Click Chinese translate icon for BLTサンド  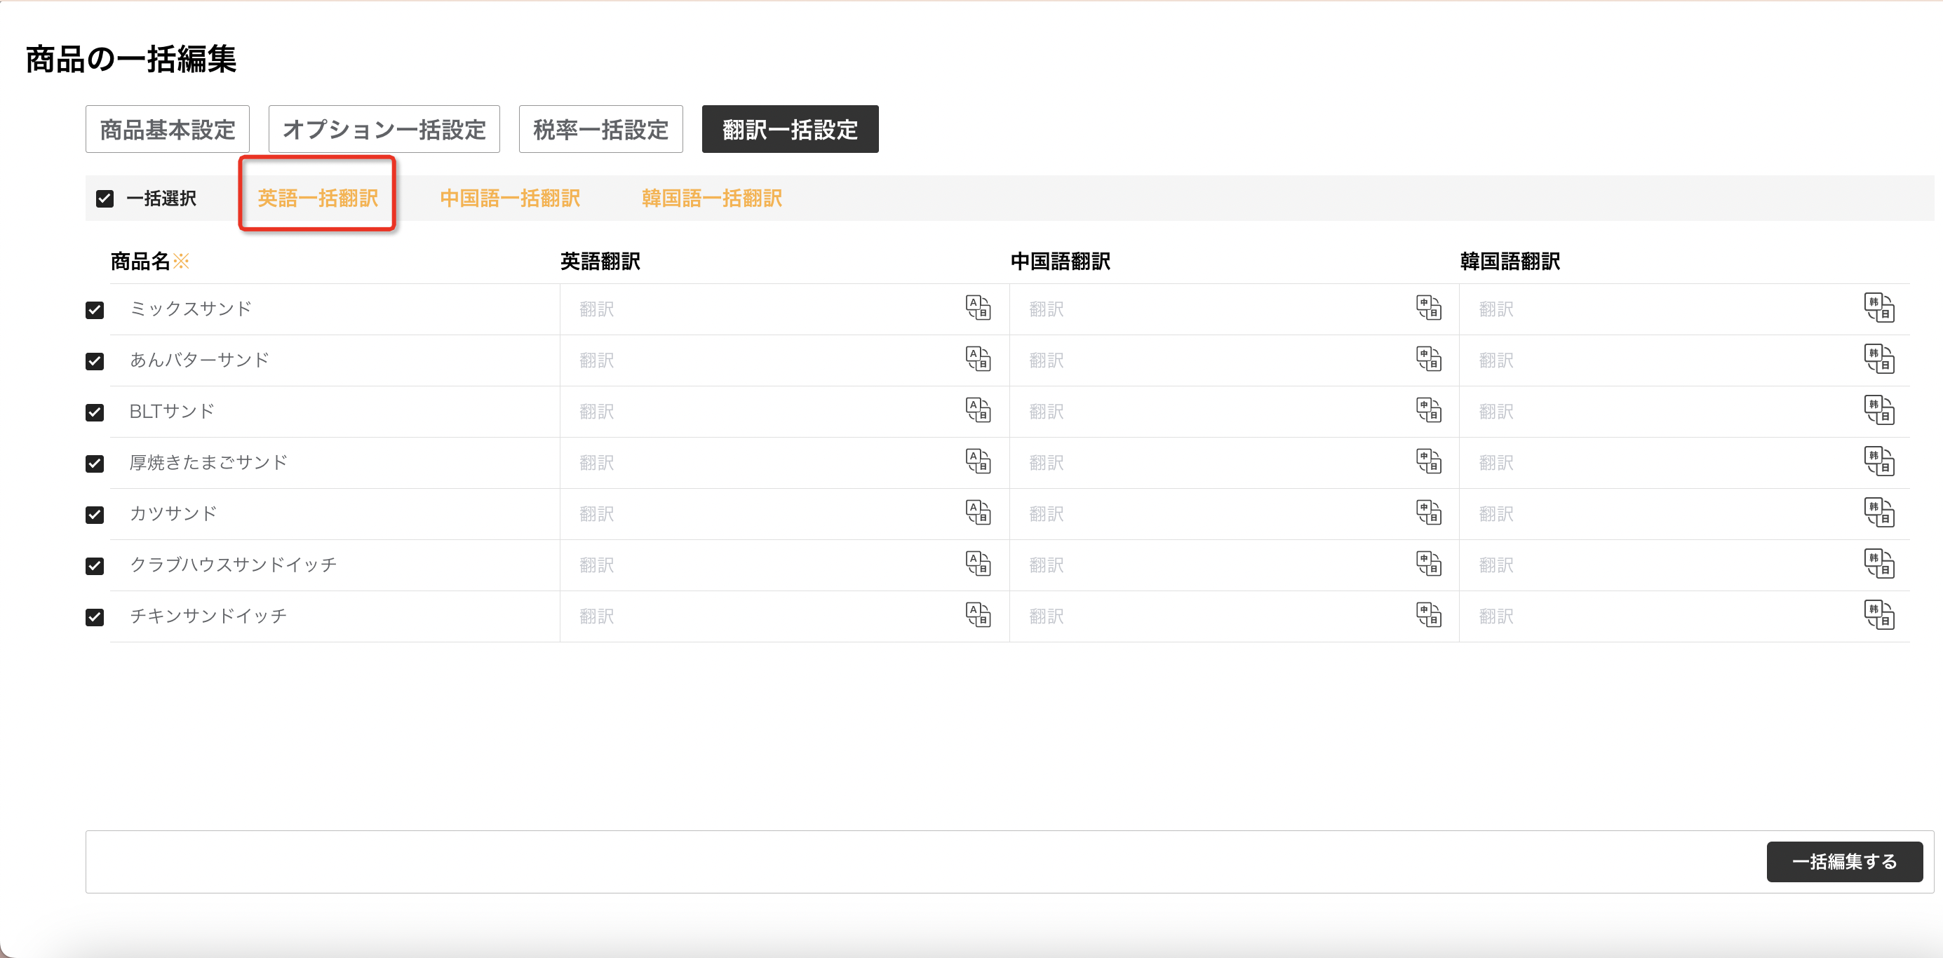(1429, 410)
